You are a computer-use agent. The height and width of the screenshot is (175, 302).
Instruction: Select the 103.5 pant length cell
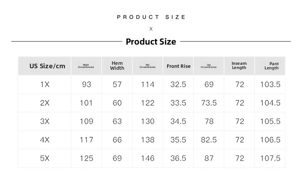coord(270,85)
